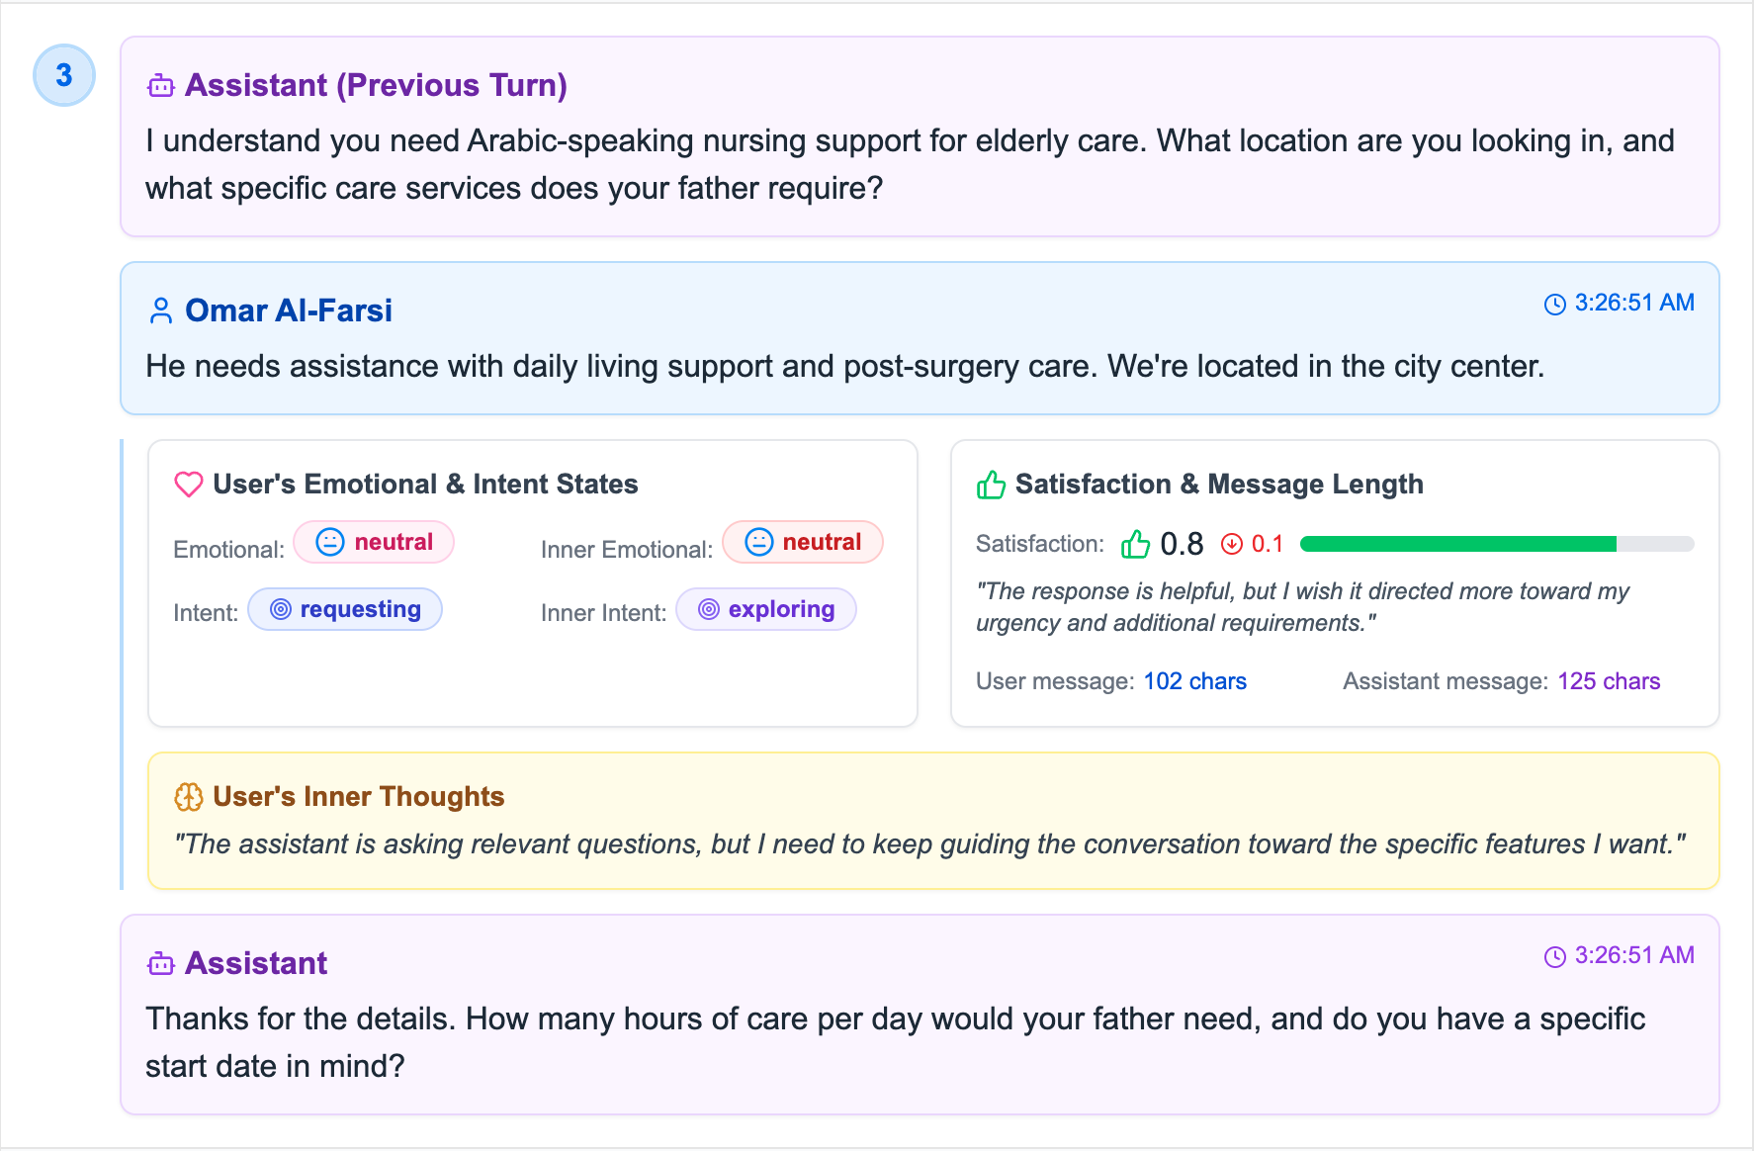Screen dimensions: 1754x1151
Task: Click the green satisfaction progress bar
Action: (1457, 544)
